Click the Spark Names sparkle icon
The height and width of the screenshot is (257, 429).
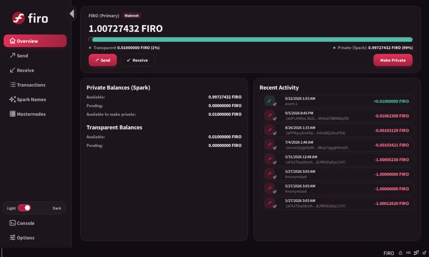[x=13, y=99]
